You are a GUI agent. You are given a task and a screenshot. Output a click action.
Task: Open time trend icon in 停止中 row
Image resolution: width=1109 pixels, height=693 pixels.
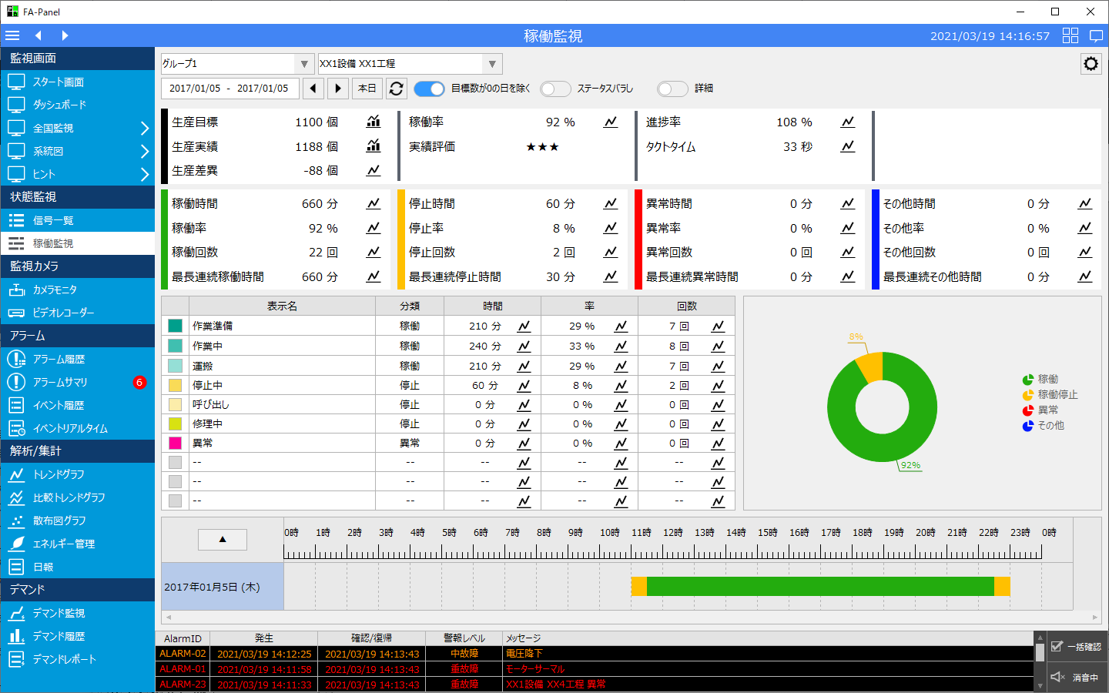point(524,385)
